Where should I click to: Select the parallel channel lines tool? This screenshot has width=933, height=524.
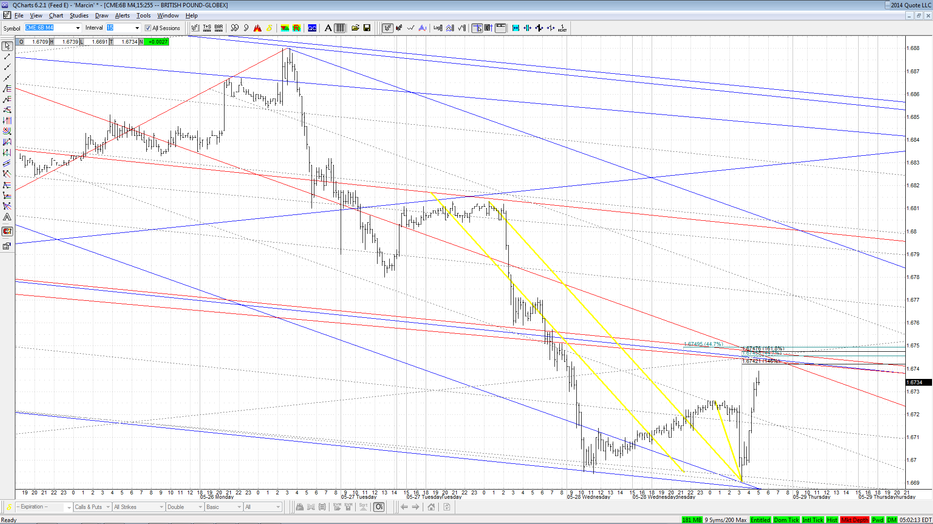(7, 164)
